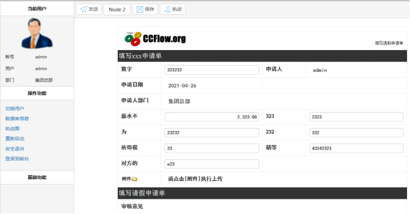This screenshot has height=214, width=410.
Task: Click the small top-right 填写请假申请单 caption
Action: point(389,43)
